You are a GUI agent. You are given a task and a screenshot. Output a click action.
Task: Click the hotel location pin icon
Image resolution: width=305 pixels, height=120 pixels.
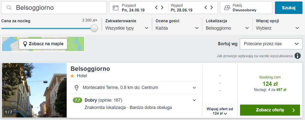tap(77, 88)
